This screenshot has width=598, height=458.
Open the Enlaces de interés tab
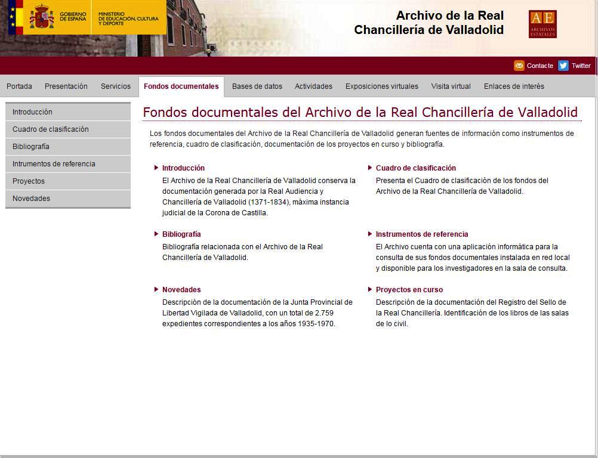click(x=514, y=86)
